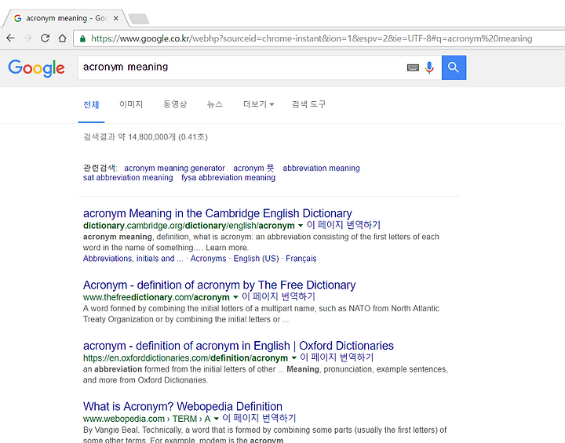Open related search acronym 뜻
Viewport: 565px width, 443px height.
coord(253,169)
